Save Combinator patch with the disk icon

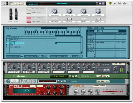click(103, 3)
